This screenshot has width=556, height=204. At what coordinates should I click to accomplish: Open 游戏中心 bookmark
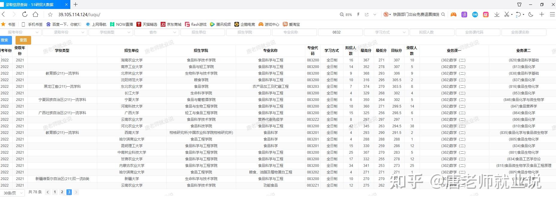269,24
